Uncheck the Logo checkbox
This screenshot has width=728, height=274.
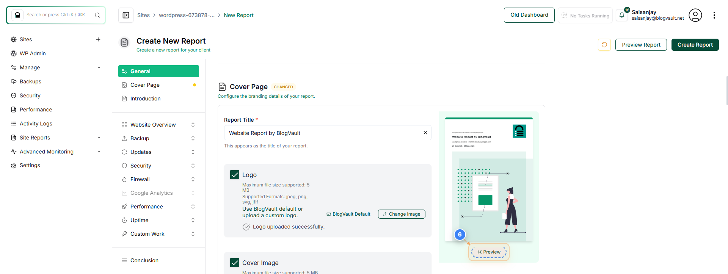235,175
